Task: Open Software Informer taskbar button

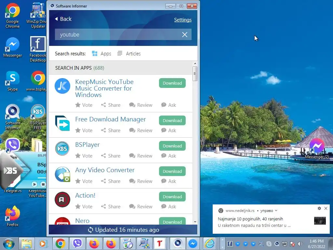Action: pos(178,243)
